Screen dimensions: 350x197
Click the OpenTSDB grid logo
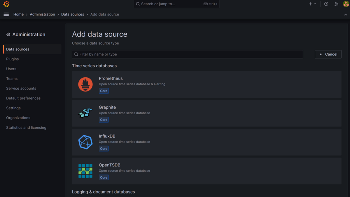coord(85,171)
